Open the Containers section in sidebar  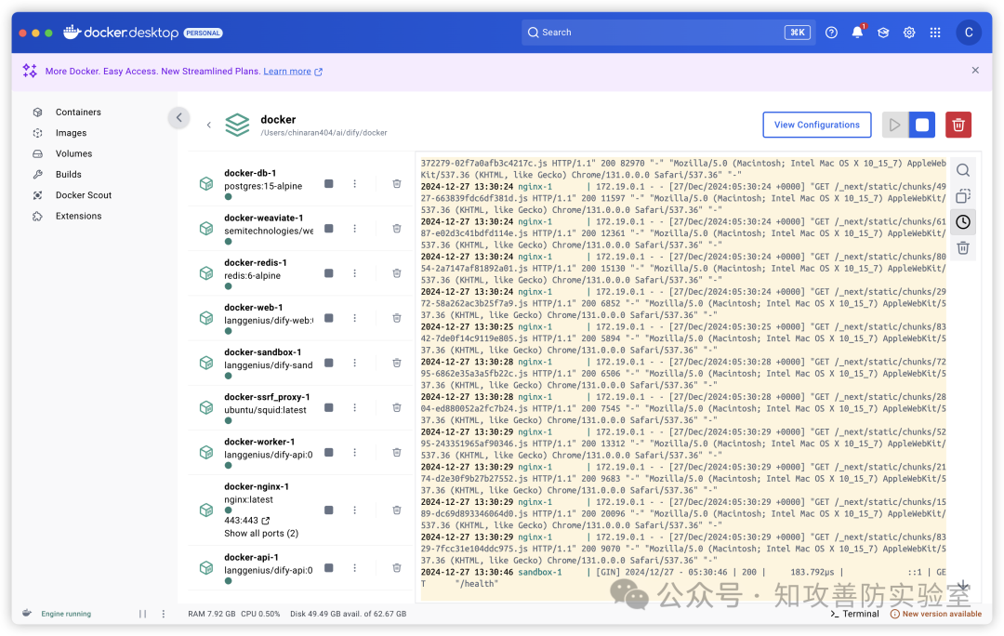click(78, 113)
